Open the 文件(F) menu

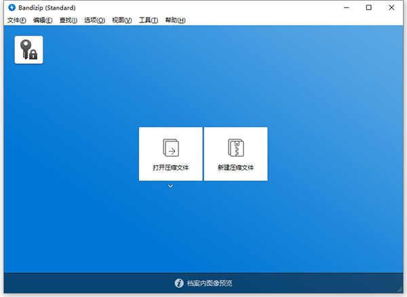[16, 20]
